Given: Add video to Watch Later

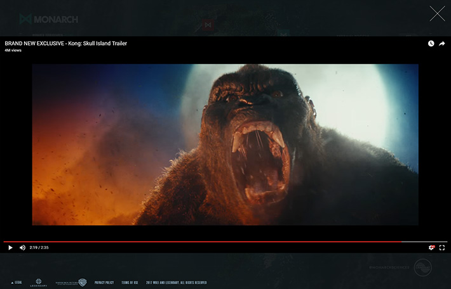Looking at the screenshot, I should pos(431,44).
